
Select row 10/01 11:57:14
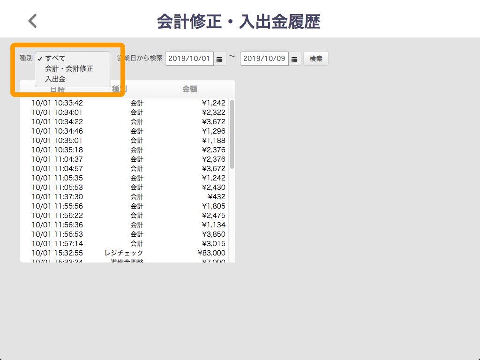coord(124,244)
